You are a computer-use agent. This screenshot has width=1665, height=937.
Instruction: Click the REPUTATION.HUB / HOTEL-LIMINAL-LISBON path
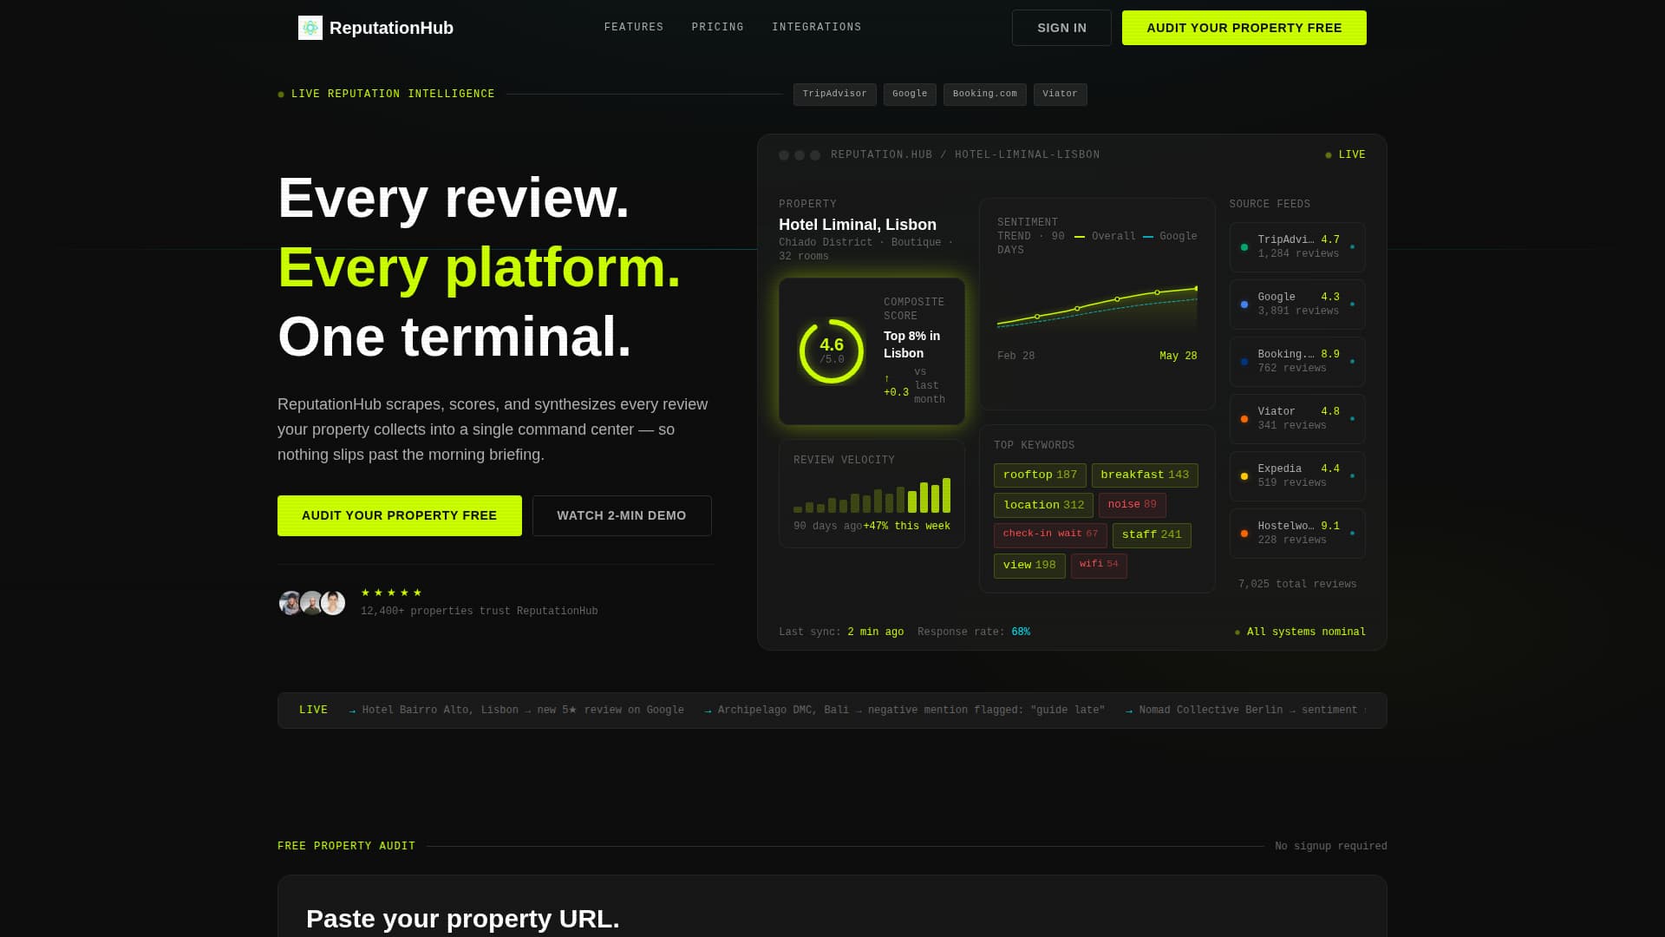point(965,155)
